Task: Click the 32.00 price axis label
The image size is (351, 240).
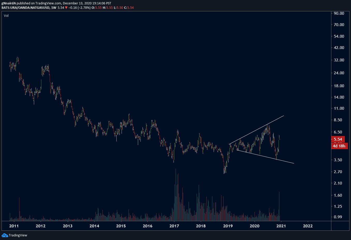Action: point(339,60)
